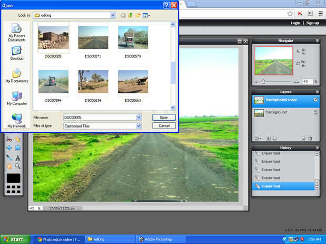Add a new layer in Layers panel

303,139
